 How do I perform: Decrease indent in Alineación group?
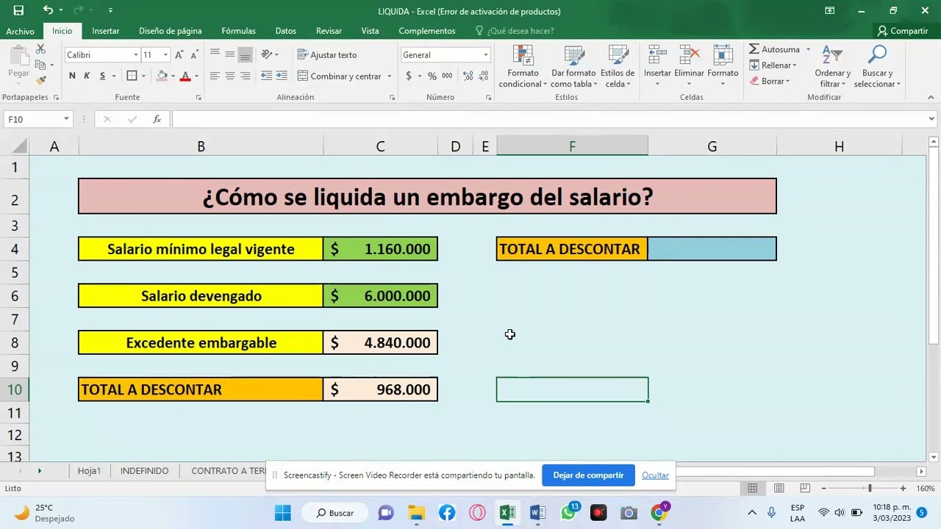pos(266,76)
